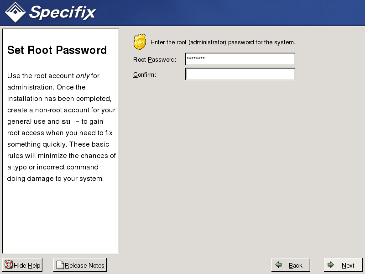This screenshot has width=365, height=274.
Task: Go Back using the Back label
Action: [x=296, y=265]
